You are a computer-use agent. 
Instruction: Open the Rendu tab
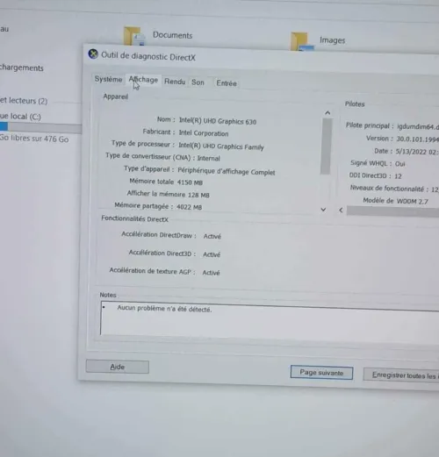click(175, 82)
